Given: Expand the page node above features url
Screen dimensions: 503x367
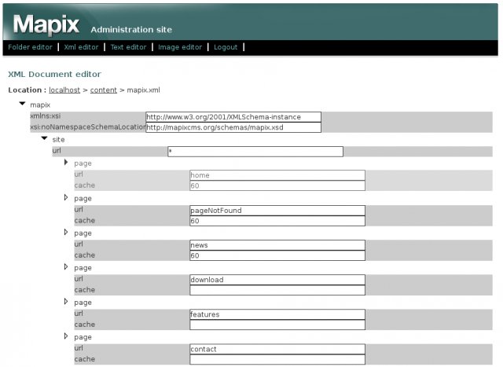Looking at the screenshot, I should coord(67,301).
